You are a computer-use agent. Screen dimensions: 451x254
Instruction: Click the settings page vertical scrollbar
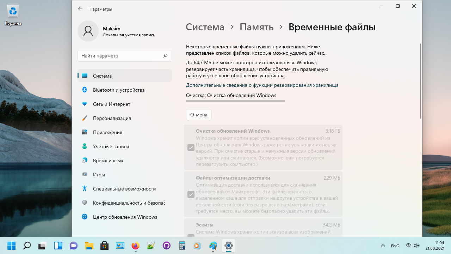click(x=421, y=81)
